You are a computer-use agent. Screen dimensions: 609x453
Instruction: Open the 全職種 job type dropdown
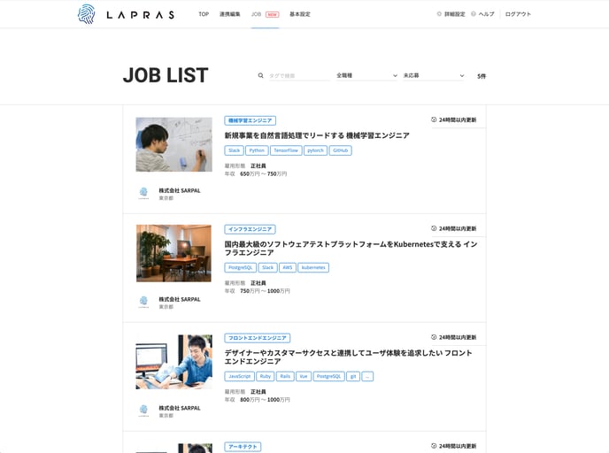366,76
